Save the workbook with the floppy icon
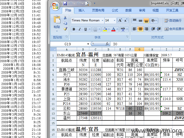Image resolution: width=184 pixels, height=138 pixels. pos(65,4)
